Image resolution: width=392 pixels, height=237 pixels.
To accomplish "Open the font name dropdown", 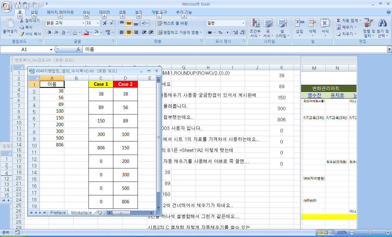I will point(83,23).
